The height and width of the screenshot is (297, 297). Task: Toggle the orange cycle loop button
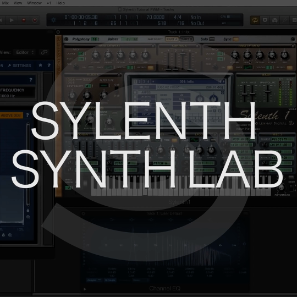(255, 20)
